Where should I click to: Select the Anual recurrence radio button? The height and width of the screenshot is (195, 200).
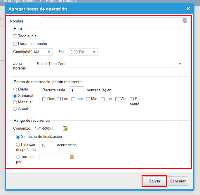pyautogui.click(x=15, y=109)
